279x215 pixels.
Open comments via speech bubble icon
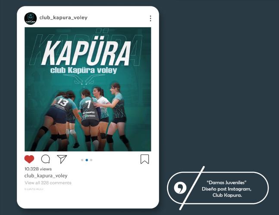point(46,159)
